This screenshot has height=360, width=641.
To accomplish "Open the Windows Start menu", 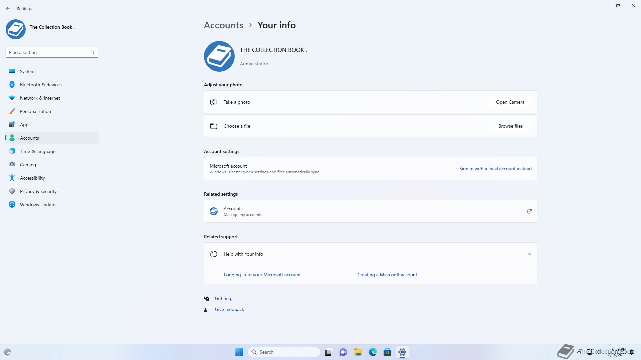I will pos(239,352).
